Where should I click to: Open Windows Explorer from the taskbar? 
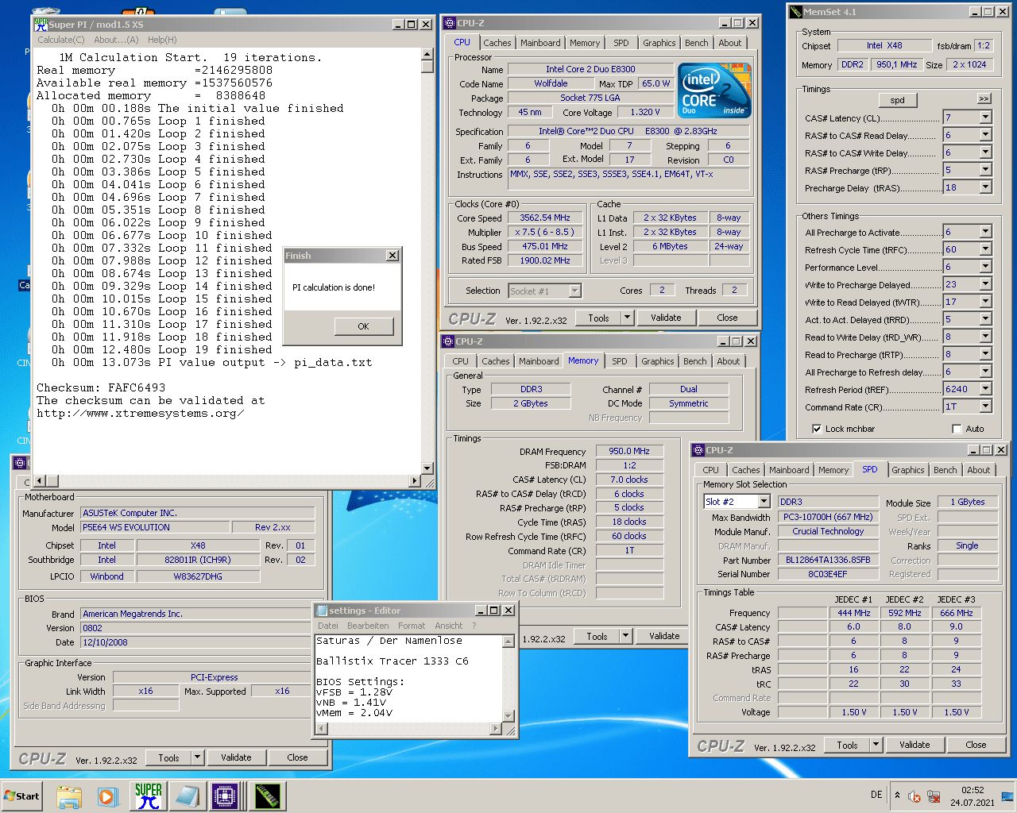coord(69,796)
